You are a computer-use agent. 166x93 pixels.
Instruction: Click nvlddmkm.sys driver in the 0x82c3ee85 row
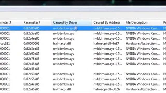[63, 49]
